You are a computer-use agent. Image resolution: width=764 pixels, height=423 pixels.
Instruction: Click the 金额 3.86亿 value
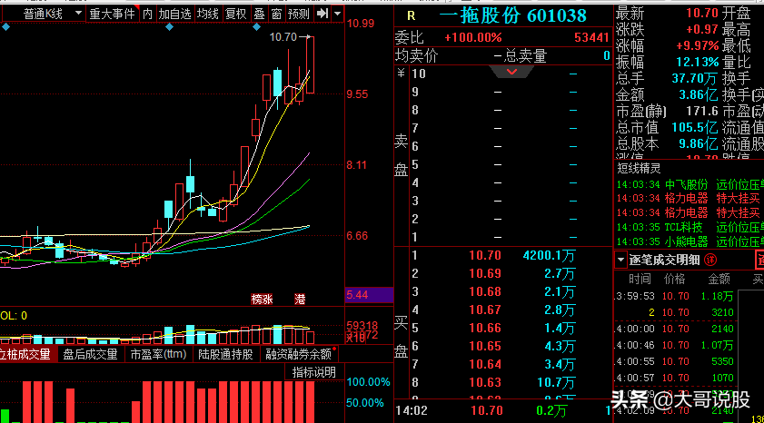coord(699,95)
